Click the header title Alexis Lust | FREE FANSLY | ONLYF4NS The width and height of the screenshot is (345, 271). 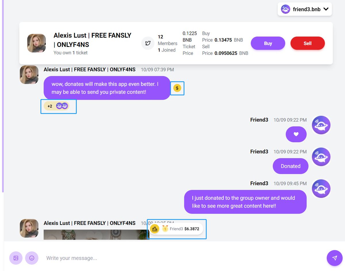pyautogui.click(x=92, y=40)
